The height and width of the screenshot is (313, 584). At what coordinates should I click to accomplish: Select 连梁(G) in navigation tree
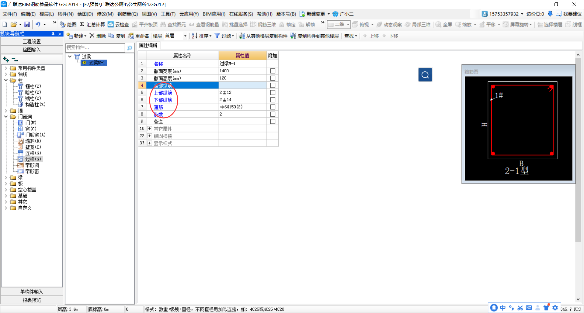pyautogui.click(x=33, y=153)
